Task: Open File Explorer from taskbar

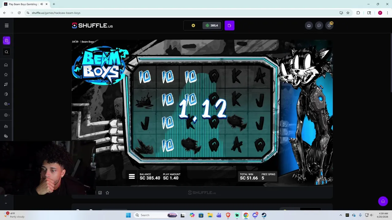Action: point(210,215)
